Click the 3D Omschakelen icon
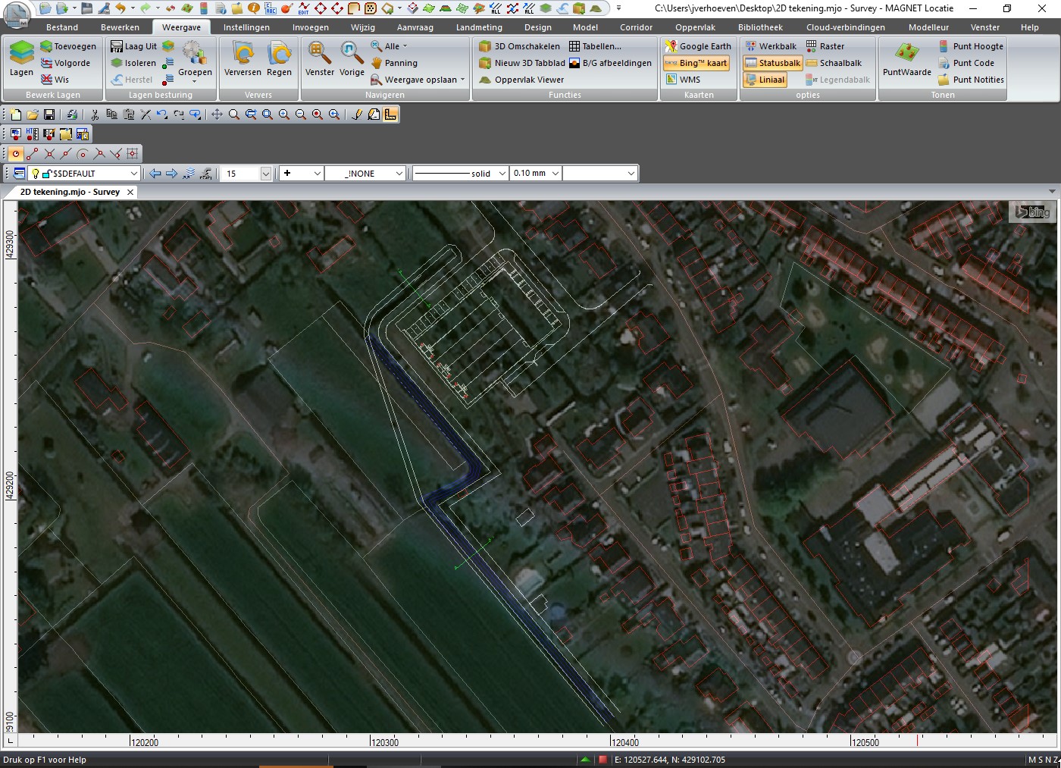 tap(520, 46)
